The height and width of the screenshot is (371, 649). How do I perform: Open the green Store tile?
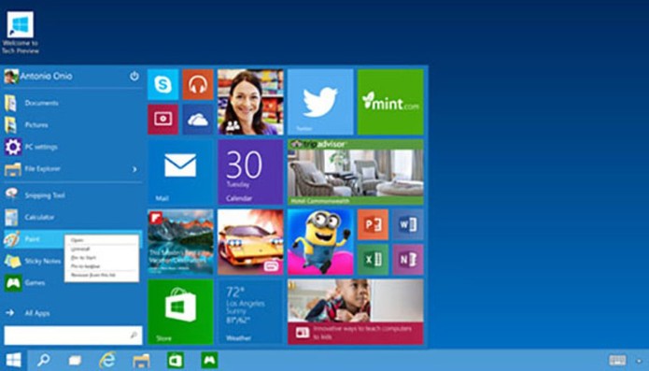pos(180,312)
